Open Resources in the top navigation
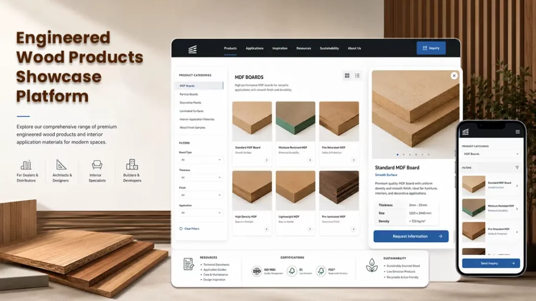Screen dimensions: 536x301 click(304, 48)
